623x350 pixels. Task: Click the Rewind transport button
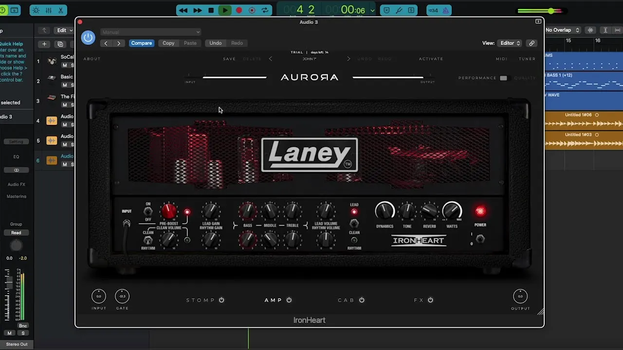click(183, 10)
